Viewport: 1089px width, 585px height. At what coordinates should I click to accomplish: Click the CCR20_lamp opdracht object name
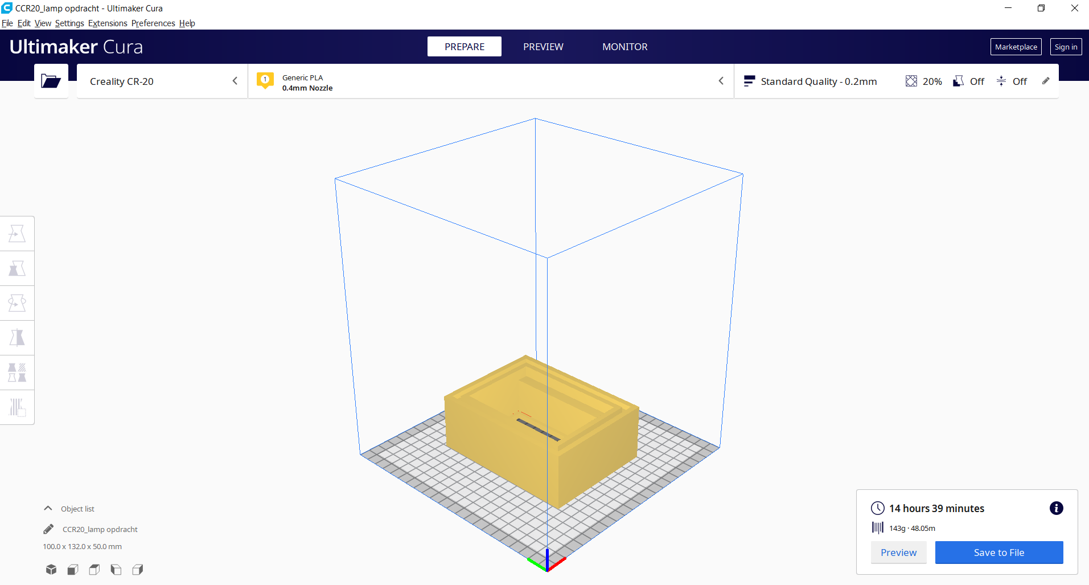[100, 529]
